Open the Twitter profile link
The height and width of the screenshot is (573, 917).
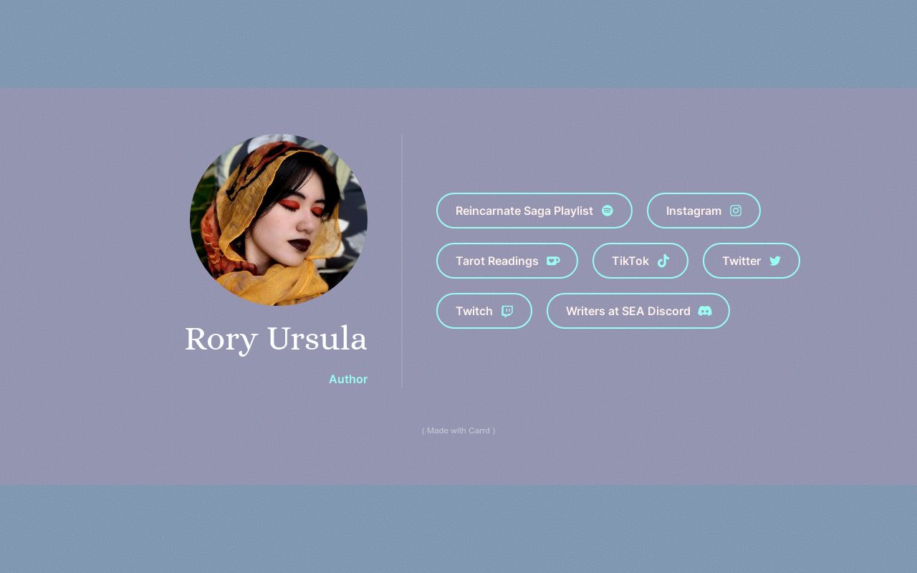coord(741,261)
